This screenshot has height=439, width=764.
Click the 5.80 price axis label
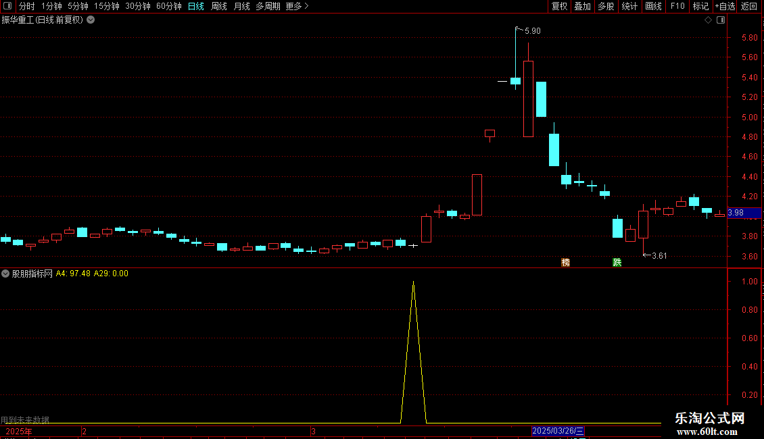coord(749,37)
